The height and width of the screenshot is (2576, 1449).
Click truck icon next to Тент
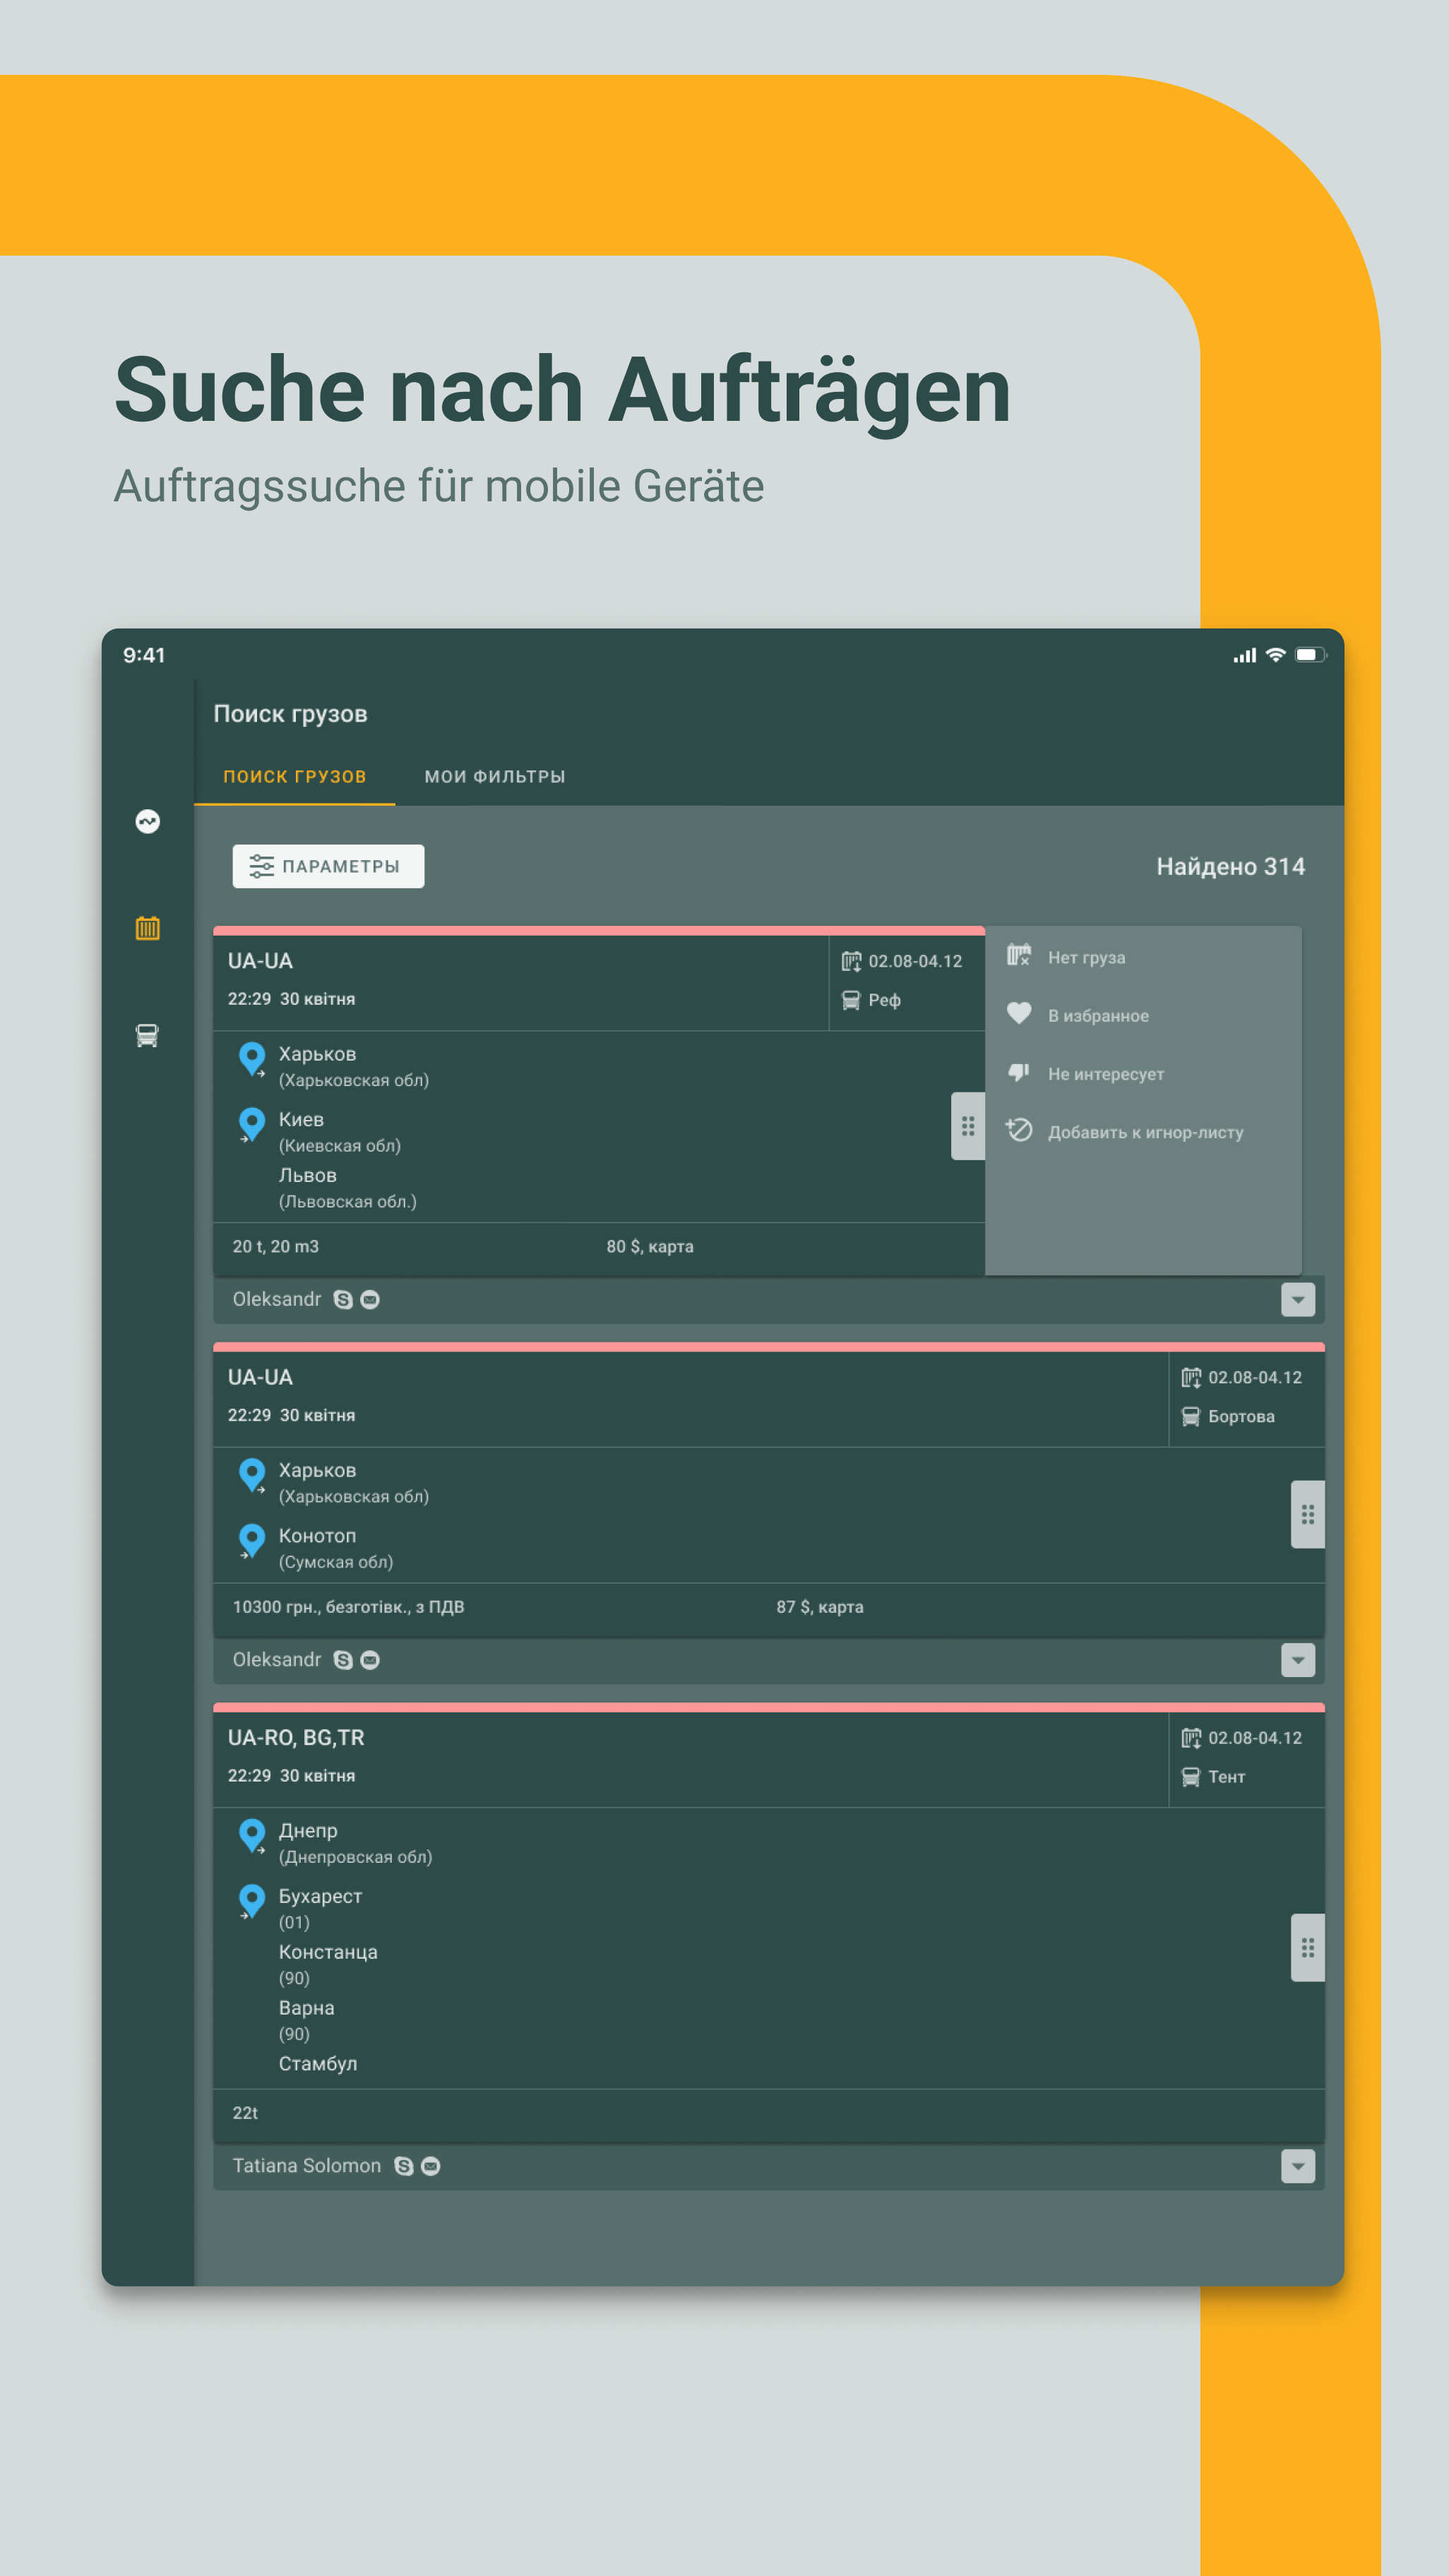coord(1191,1777)
